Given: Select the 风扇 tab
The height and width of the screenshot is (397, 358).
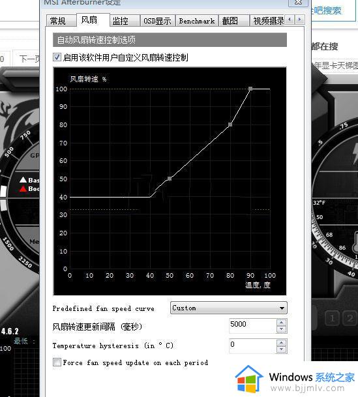Looking at the screenshot, I should (93, 20).
